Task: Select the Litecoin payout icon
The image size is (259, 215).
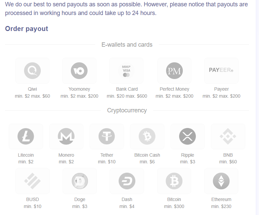Action: [26, 136]
